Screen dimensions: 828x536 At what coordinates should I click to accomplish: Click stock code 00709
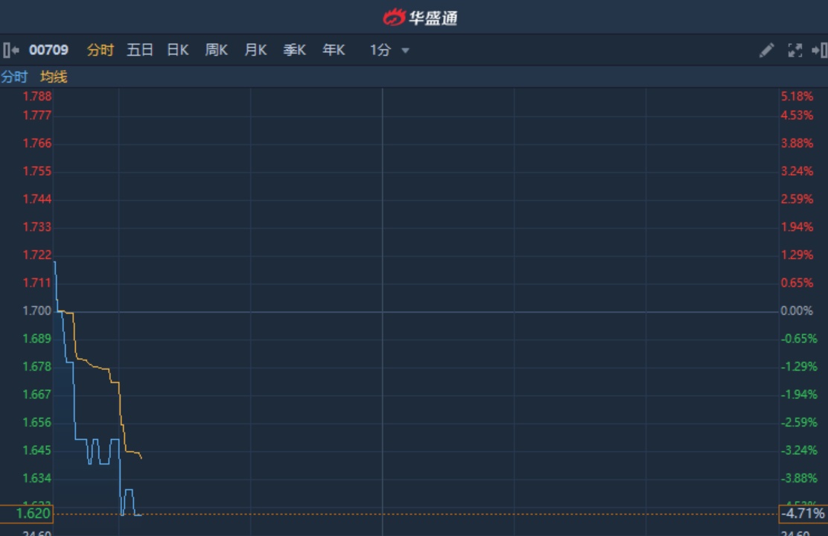pos(48,51)
